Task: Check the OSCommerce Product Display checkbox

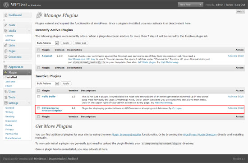Action: (x=38, y=108)
